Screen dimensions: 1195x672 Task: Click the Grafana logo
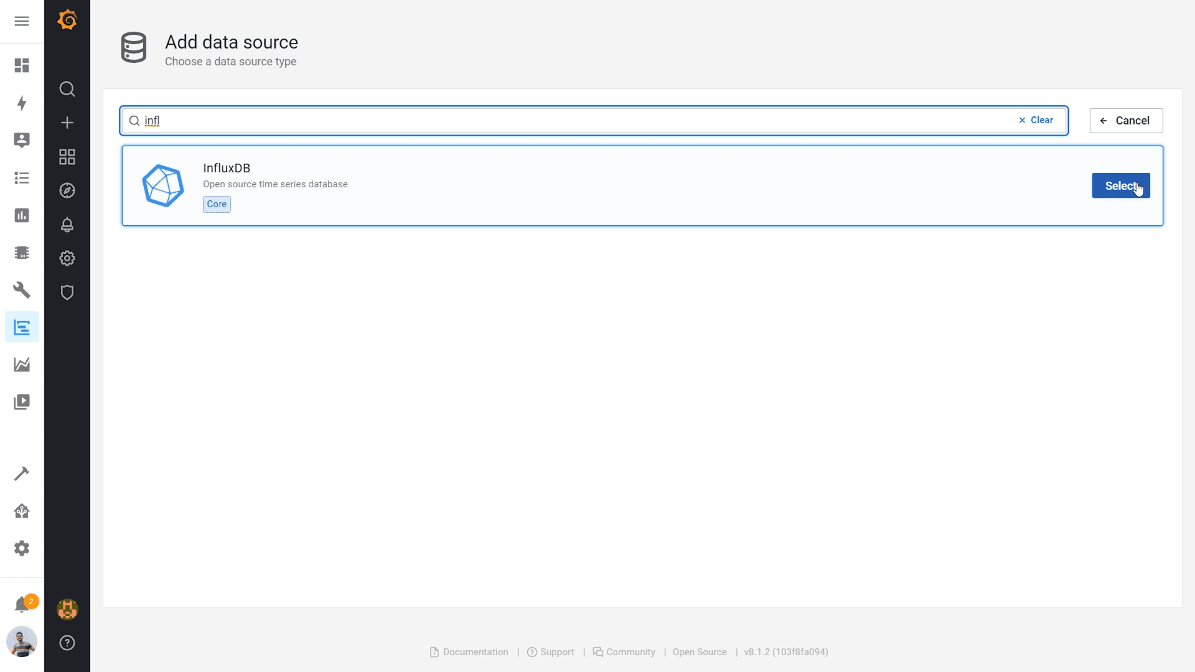pos(67,19)
